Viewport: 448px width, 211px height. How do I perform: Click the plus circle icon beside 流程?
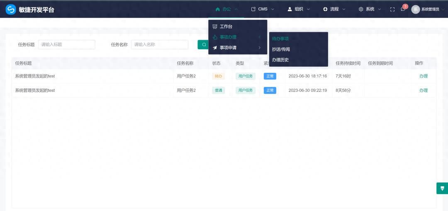point(325,9)
